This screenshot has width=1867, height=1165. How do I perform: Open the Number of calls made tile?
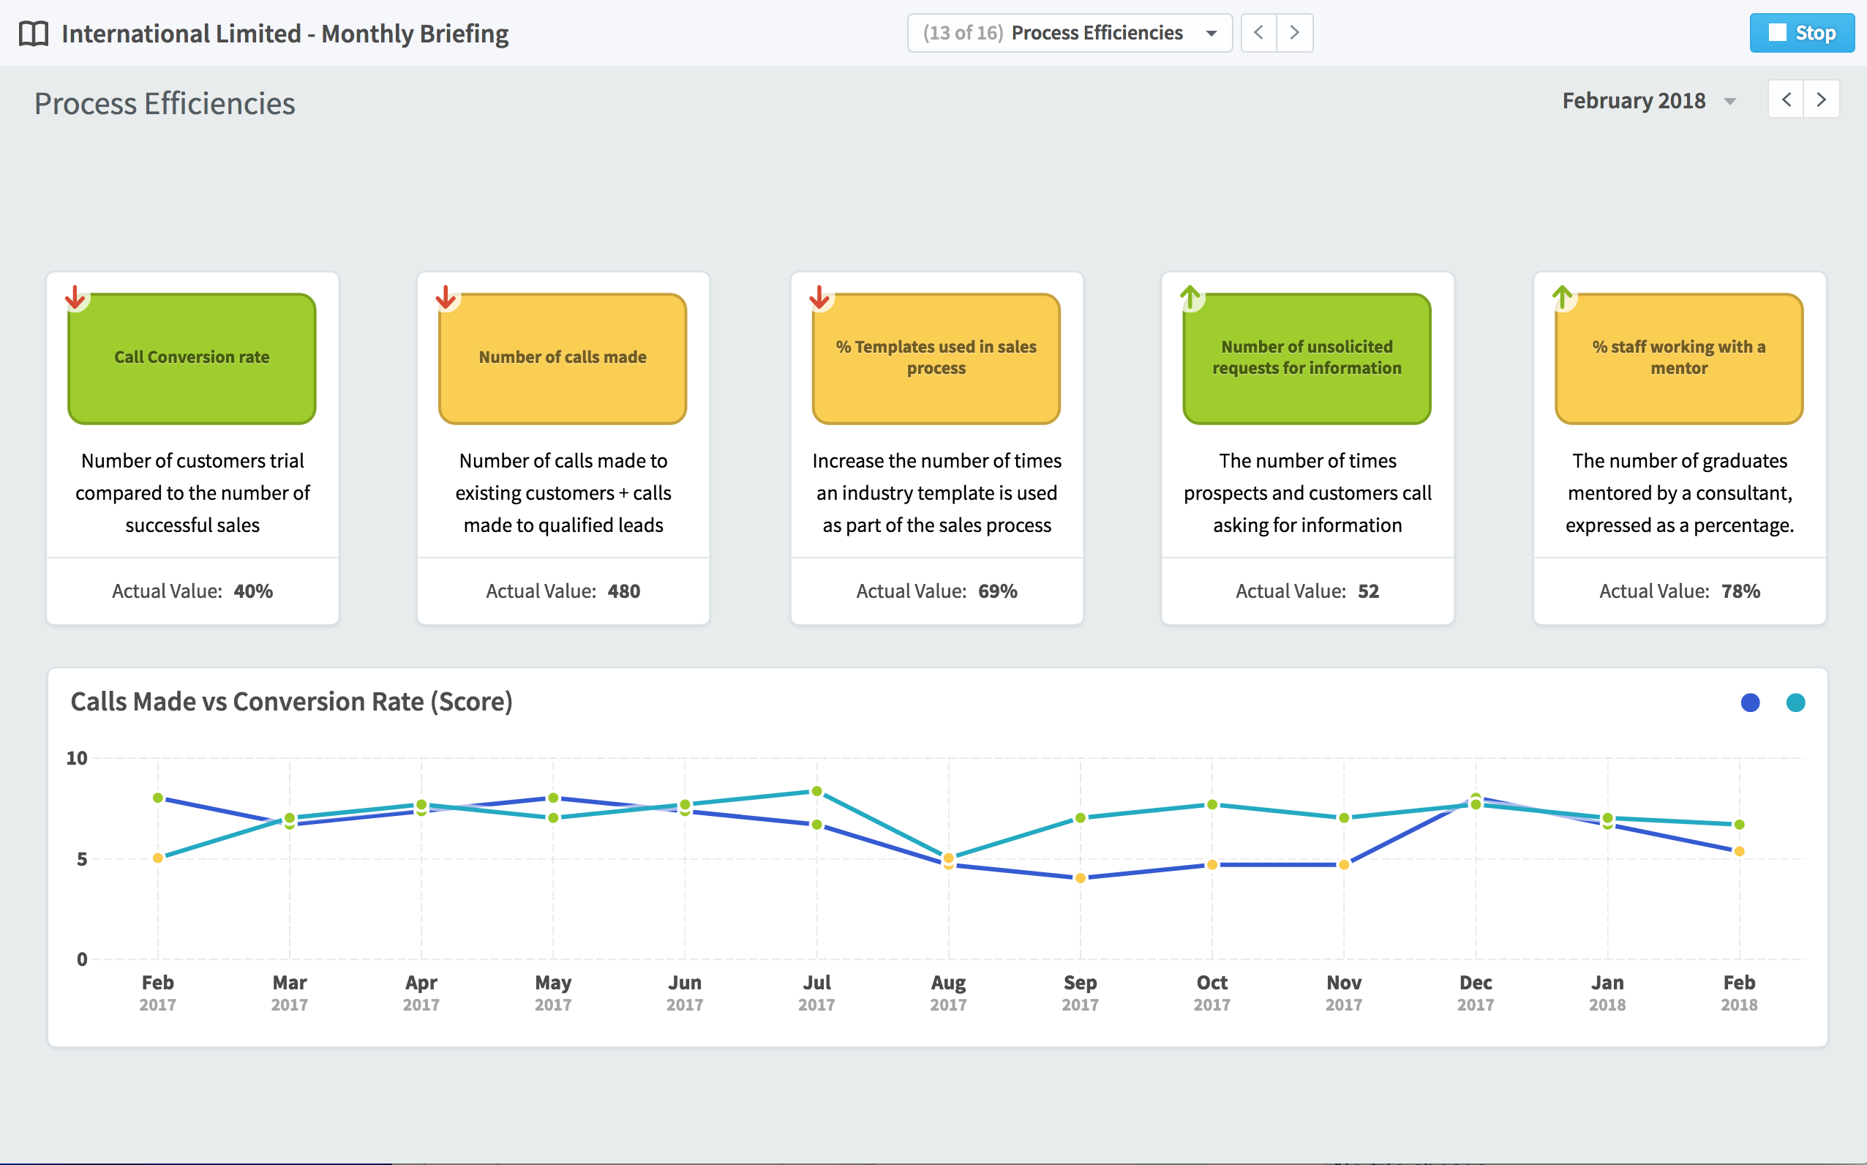click(x=563, y=359)
